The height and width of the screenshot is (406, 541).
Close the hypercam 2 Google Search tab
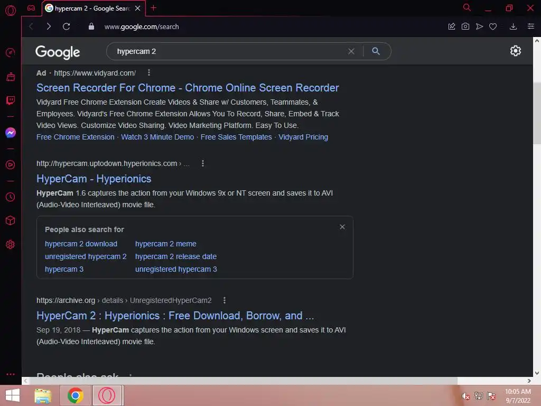(138, 8)
